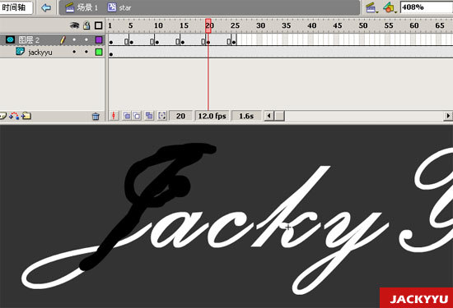453x308 pixels.
Task: Insert a new layer folder
Action: pyautogui.click(x=26, y=116)
